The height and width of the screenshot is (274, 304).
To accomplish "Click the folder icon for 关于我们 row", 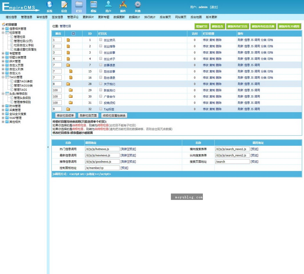I will (x=68, y=84).
